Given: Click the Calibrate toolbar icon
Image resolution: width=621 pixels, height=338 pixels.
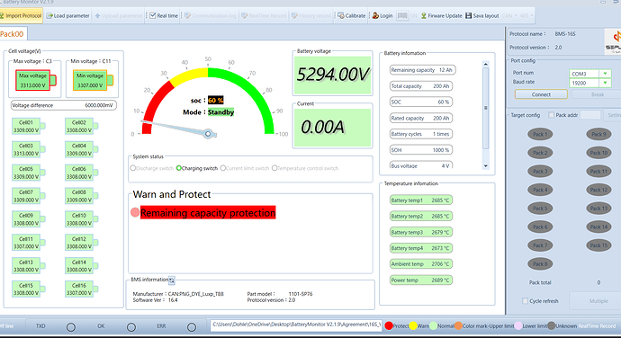Looking at the screenshot, I should coord(341,16).
